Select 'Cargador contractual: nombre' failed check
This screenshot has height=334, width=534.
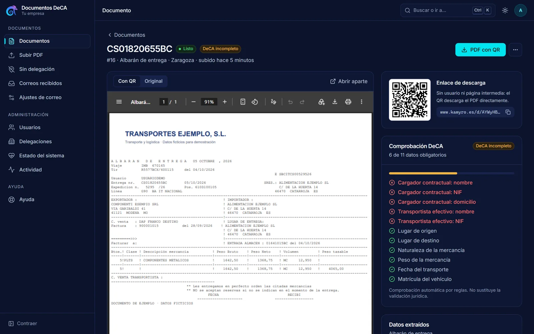tap(431, 183)
